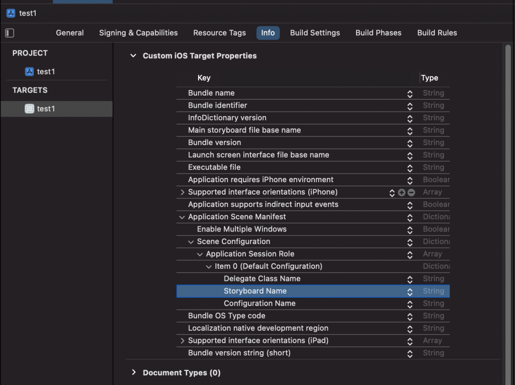
Task: Click the test1 file icon in title bar
Action: click(x=11, y=13)
